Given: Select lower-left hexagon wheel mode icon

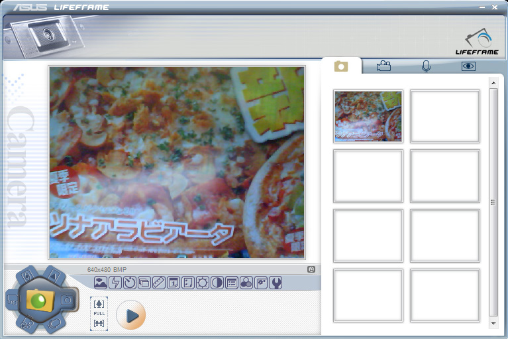Looking at the screenshot, I should tap(26, 324).
